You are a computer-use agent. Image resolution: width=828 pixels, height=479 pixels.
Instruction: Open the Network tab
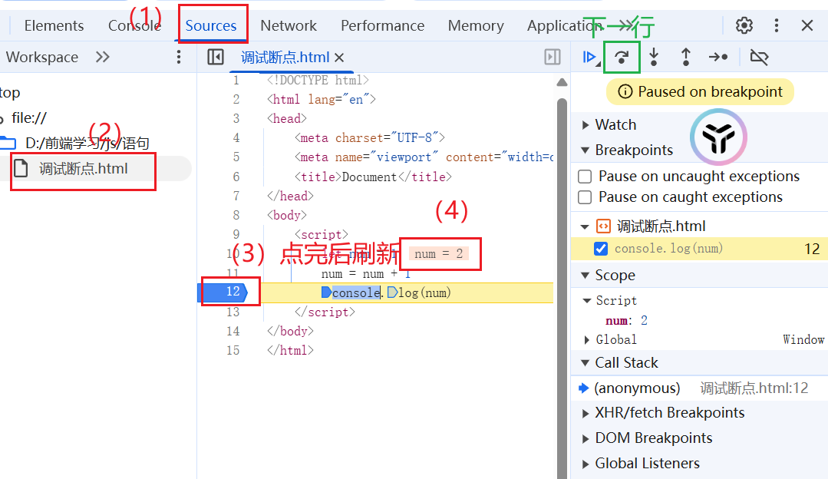[x=289, y=25]
